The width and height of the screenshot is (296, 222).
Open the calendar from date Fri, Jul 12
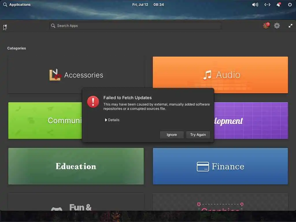pos(140,5)
